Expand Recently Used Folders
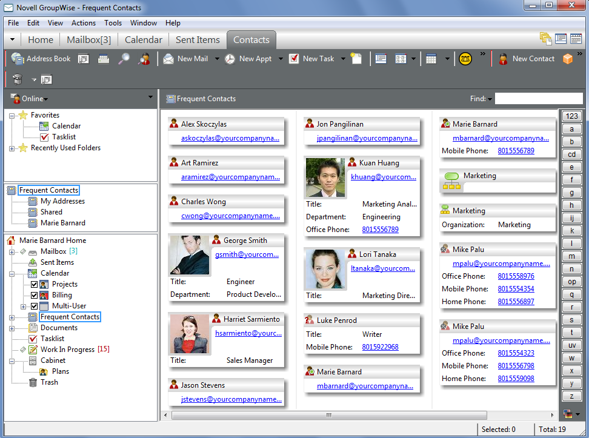589x438 pixels. click(12, 148)
